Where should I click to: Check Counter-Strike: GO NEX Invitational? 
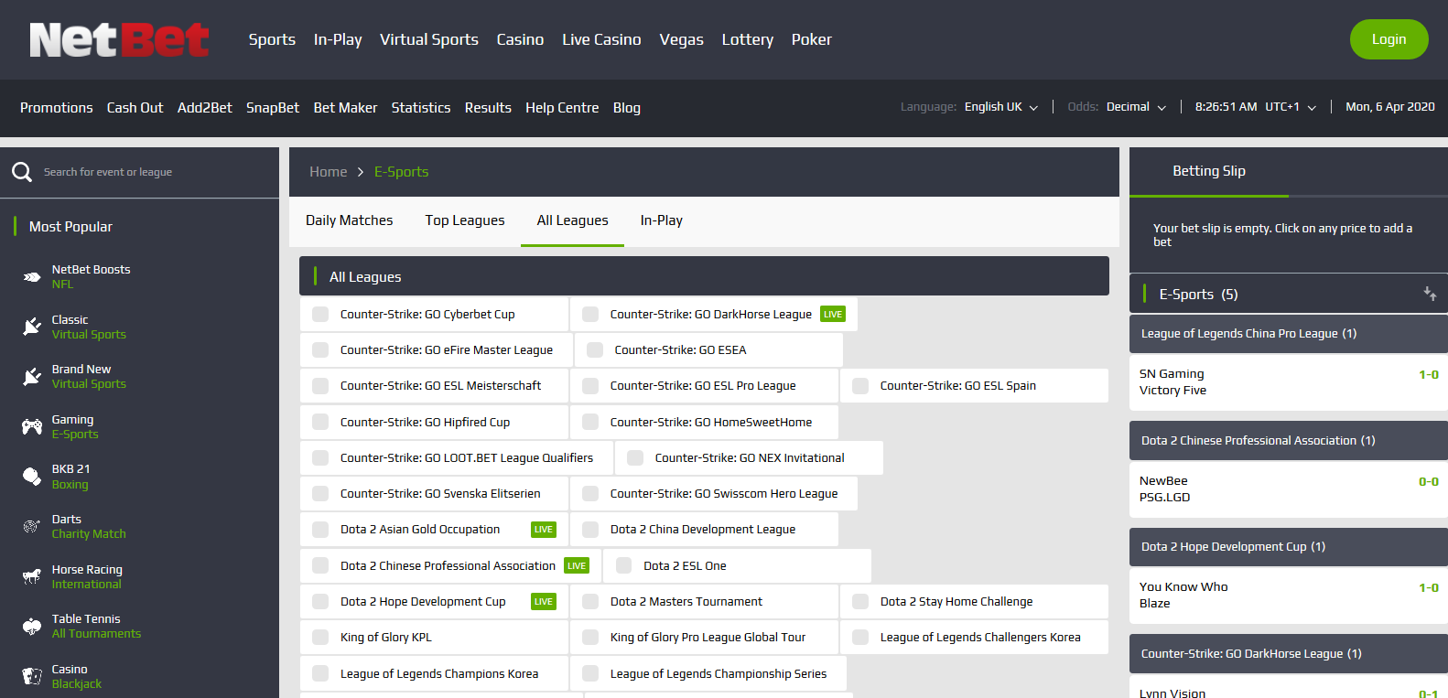(635, 457)
